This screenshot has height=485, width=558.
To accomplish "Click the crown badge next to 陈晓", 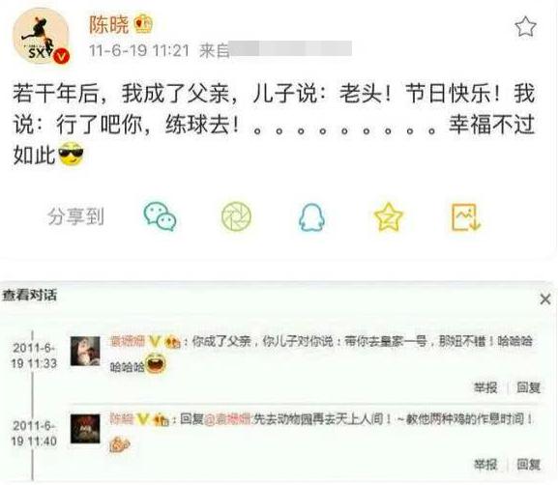I will [143, 24].
